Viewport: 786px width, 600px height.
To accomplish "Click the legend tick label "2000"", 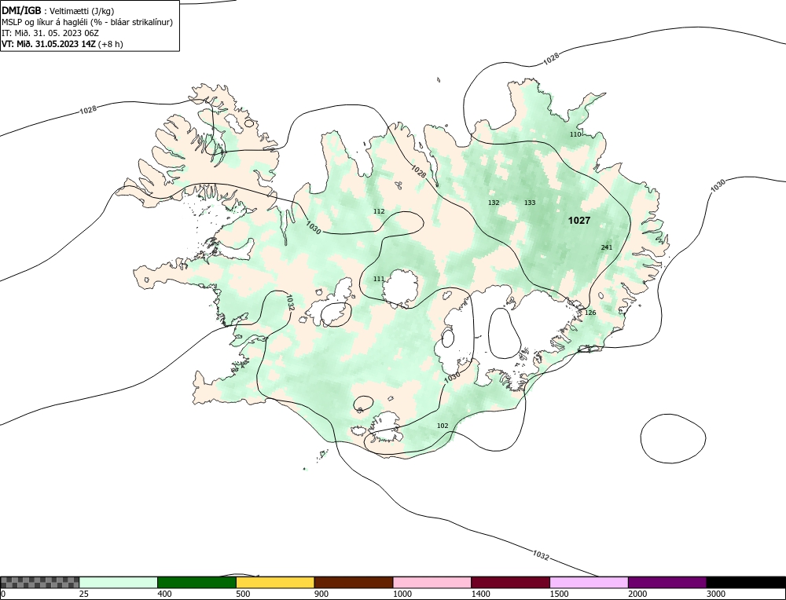I will [x=637, y=594].
